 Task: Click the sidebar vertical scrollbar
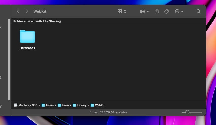9,60
